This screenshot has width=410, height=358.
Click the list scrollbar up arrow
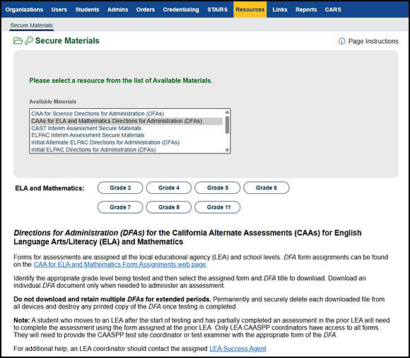(x=227, y=112)
